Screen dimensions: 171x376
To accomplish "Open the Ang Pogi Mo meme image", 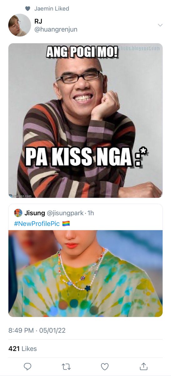I will click(85, 120).
